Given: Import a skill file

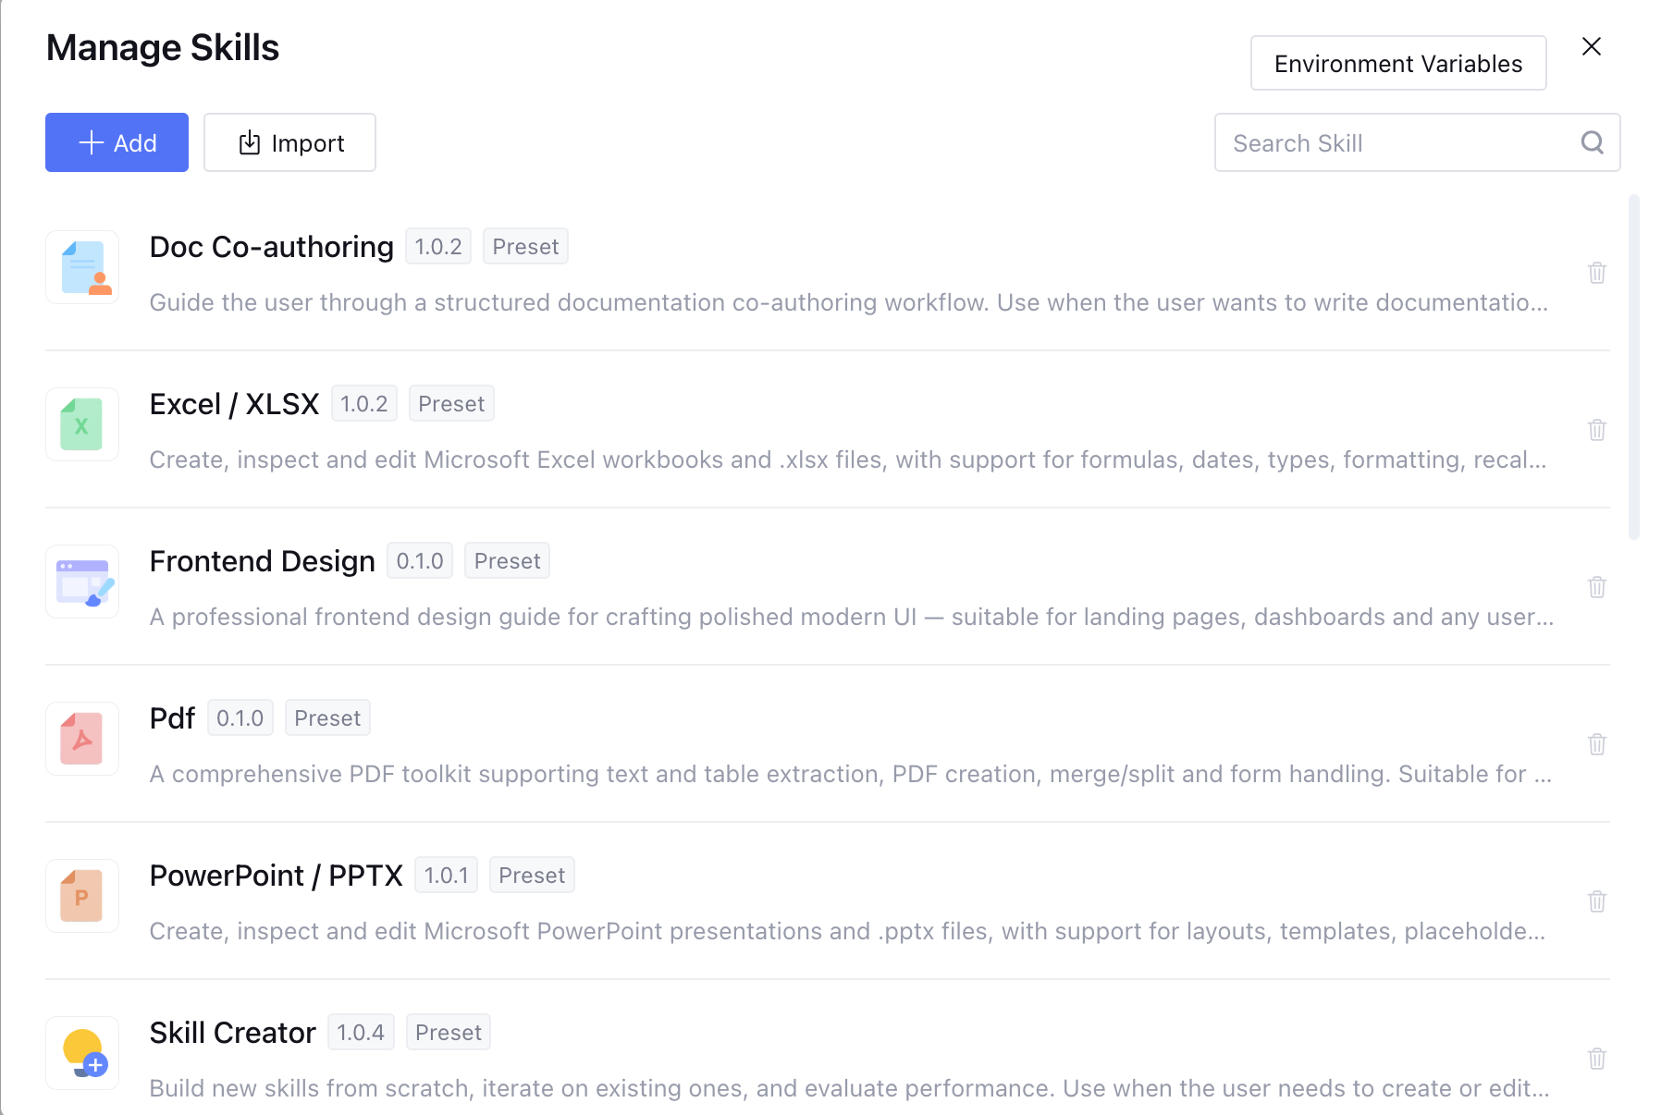Looking at the screenshot, I should [x=289, y=142].
